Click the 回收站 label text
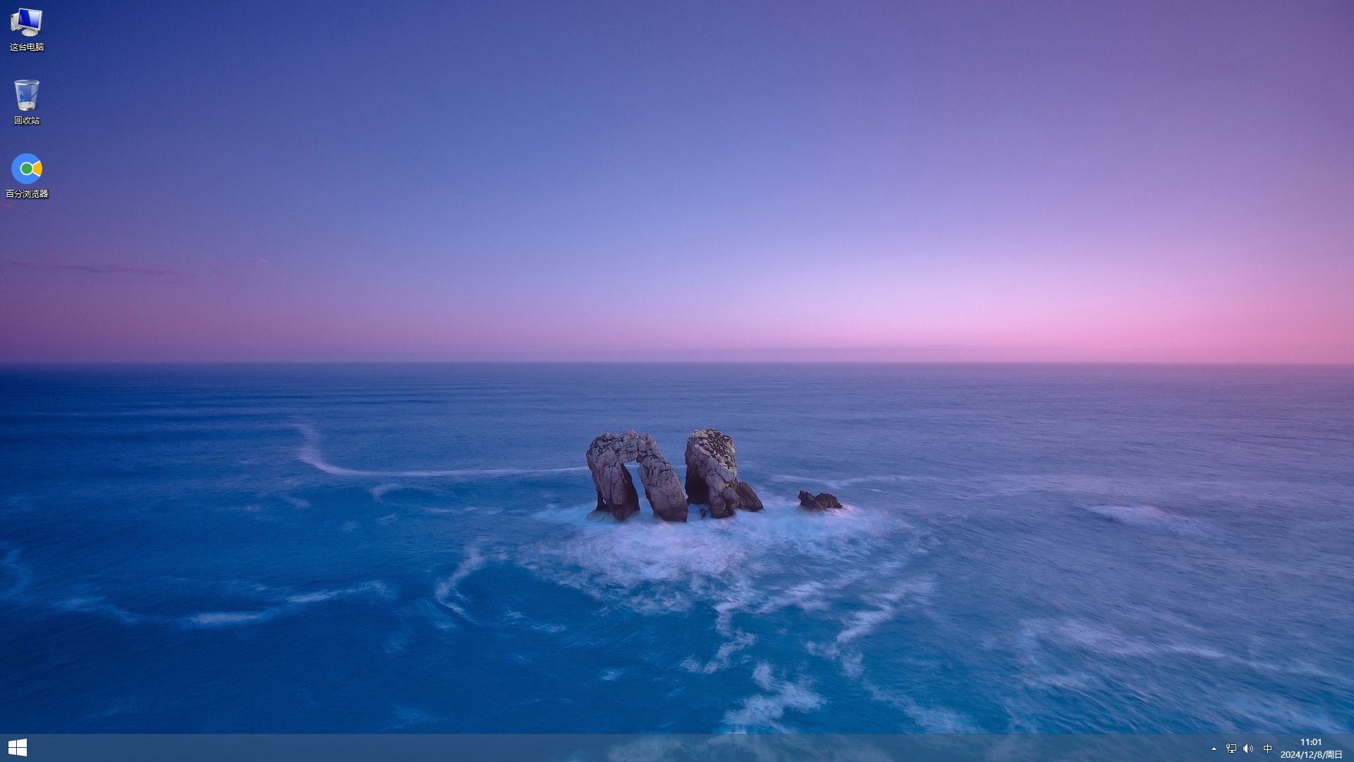1354x762 pixels. click(x=26, y=121)
